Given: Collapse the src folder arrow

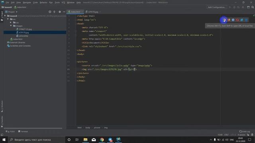Looking at the screenshot, I should 8,19.
